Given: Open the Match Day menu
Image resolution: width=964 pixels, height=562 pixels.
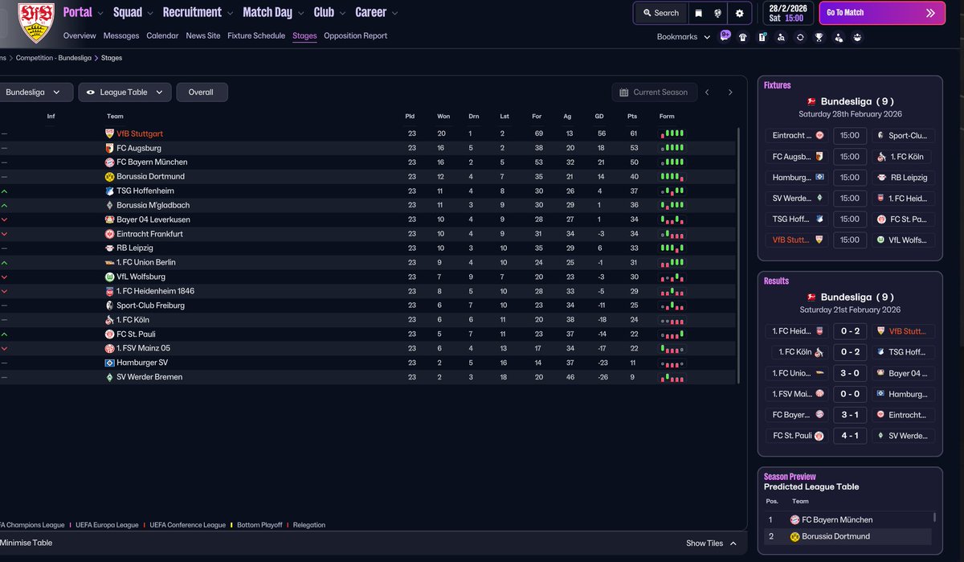Looking at the screenshot, I should pos(273,12).
